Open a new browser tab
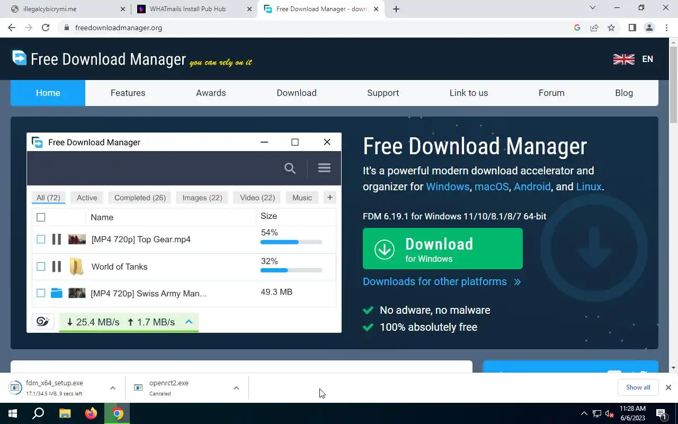Screen dimensions: 678x424 click(396, 9)
